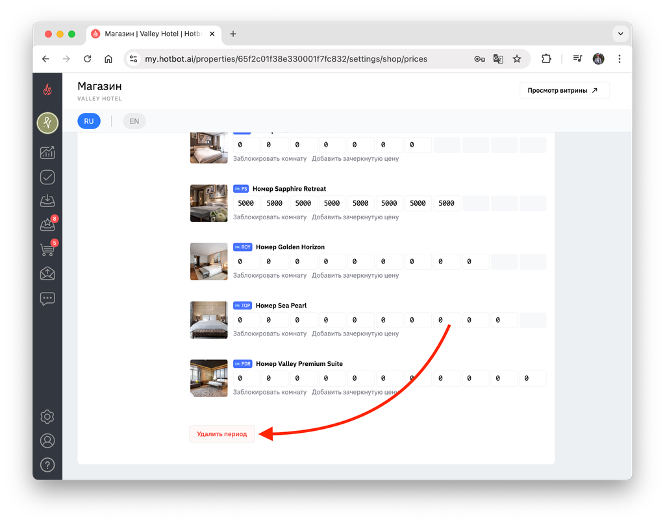Click Добавить зачеркнутую цену under Sapphire Retreat
This screenshot has width=665, height=523.
pyautogui.click(x=355, y=217)
